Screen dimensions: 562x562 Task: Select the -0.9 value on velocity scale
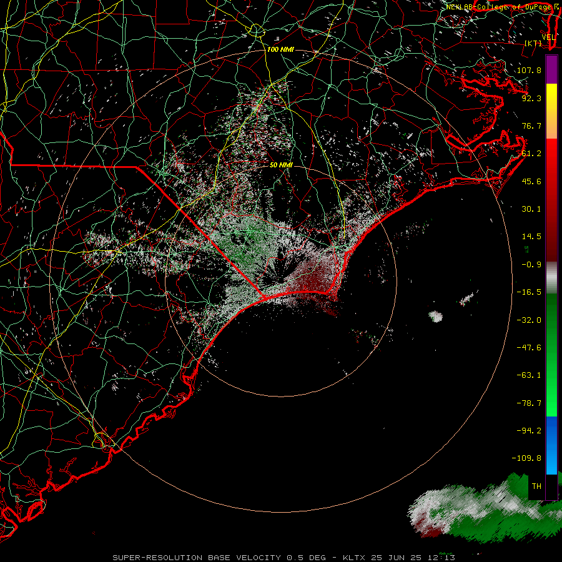[x=531, y=265]
